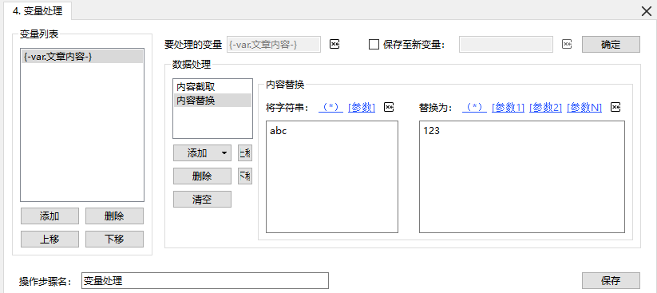Open the 添加 dropdown arrow in 数据处理
This screenshot has height=293, width=657.
224,153
